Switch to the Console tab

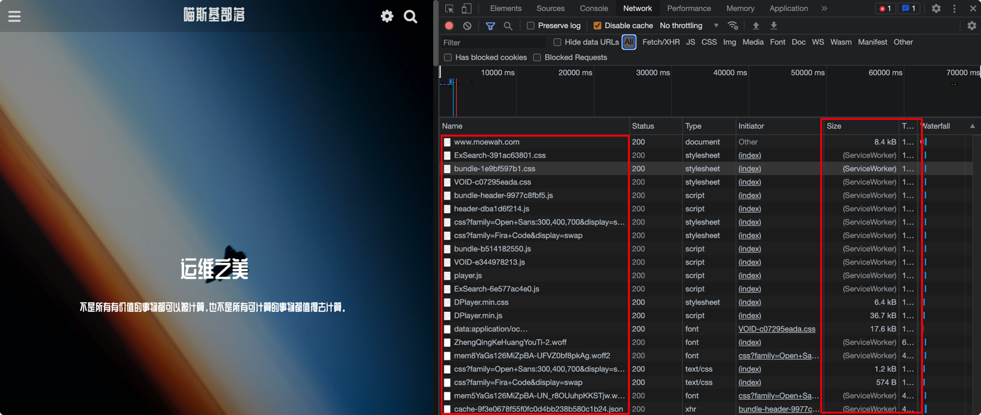point(594,8)
